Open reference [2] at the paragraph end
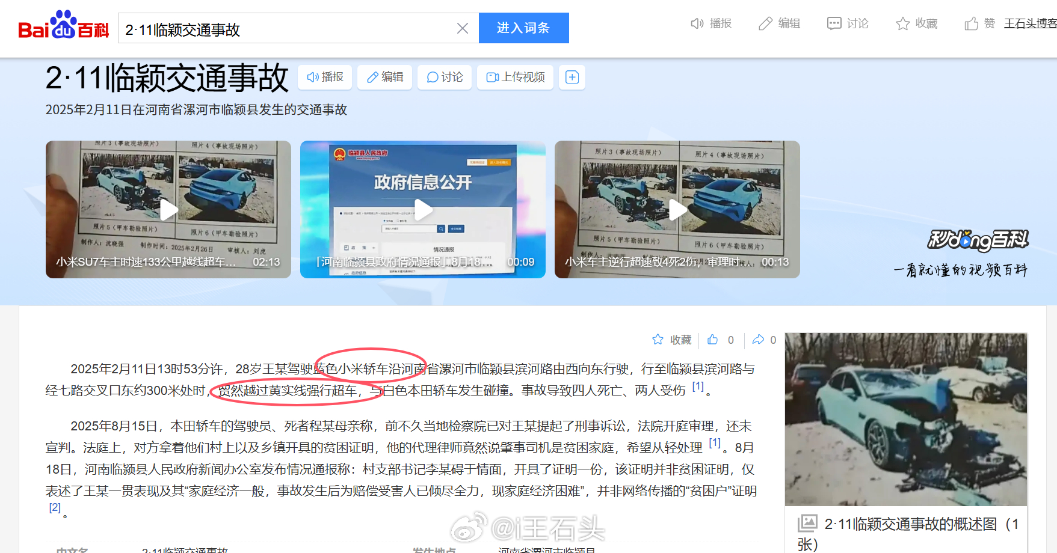The width and height of the screenshot is (1057, 553). [x=55, y=507]
